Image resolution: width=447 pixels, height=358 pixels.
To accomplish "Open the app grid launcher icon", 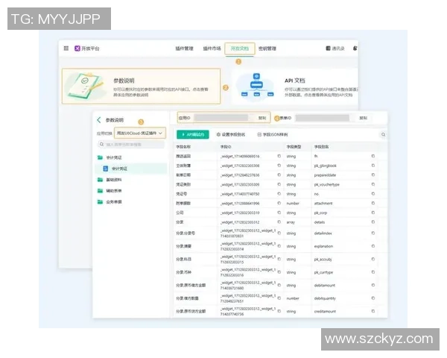I will point(66,48).
